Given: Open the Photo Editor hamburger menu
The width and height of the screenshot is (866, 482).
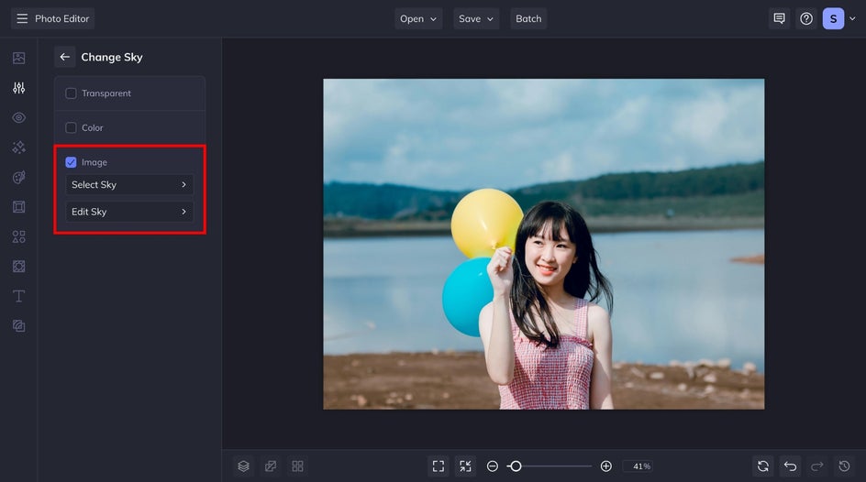Looking at the screenshot, I should click(22, 18).
